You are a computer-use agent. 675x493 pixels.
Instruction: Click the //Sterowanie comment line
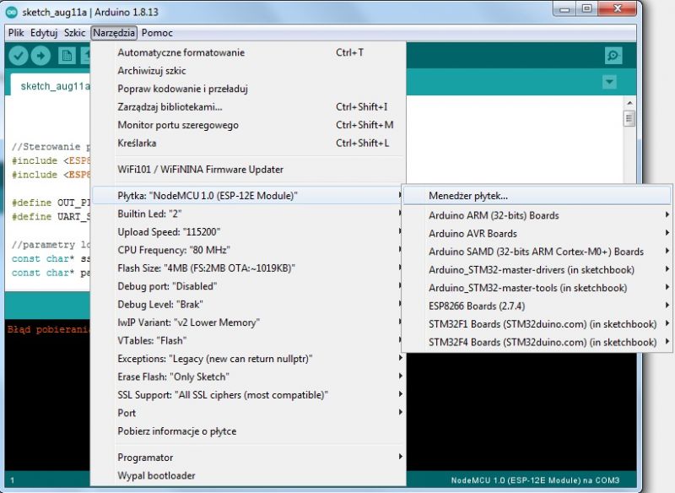pos(51,146)
